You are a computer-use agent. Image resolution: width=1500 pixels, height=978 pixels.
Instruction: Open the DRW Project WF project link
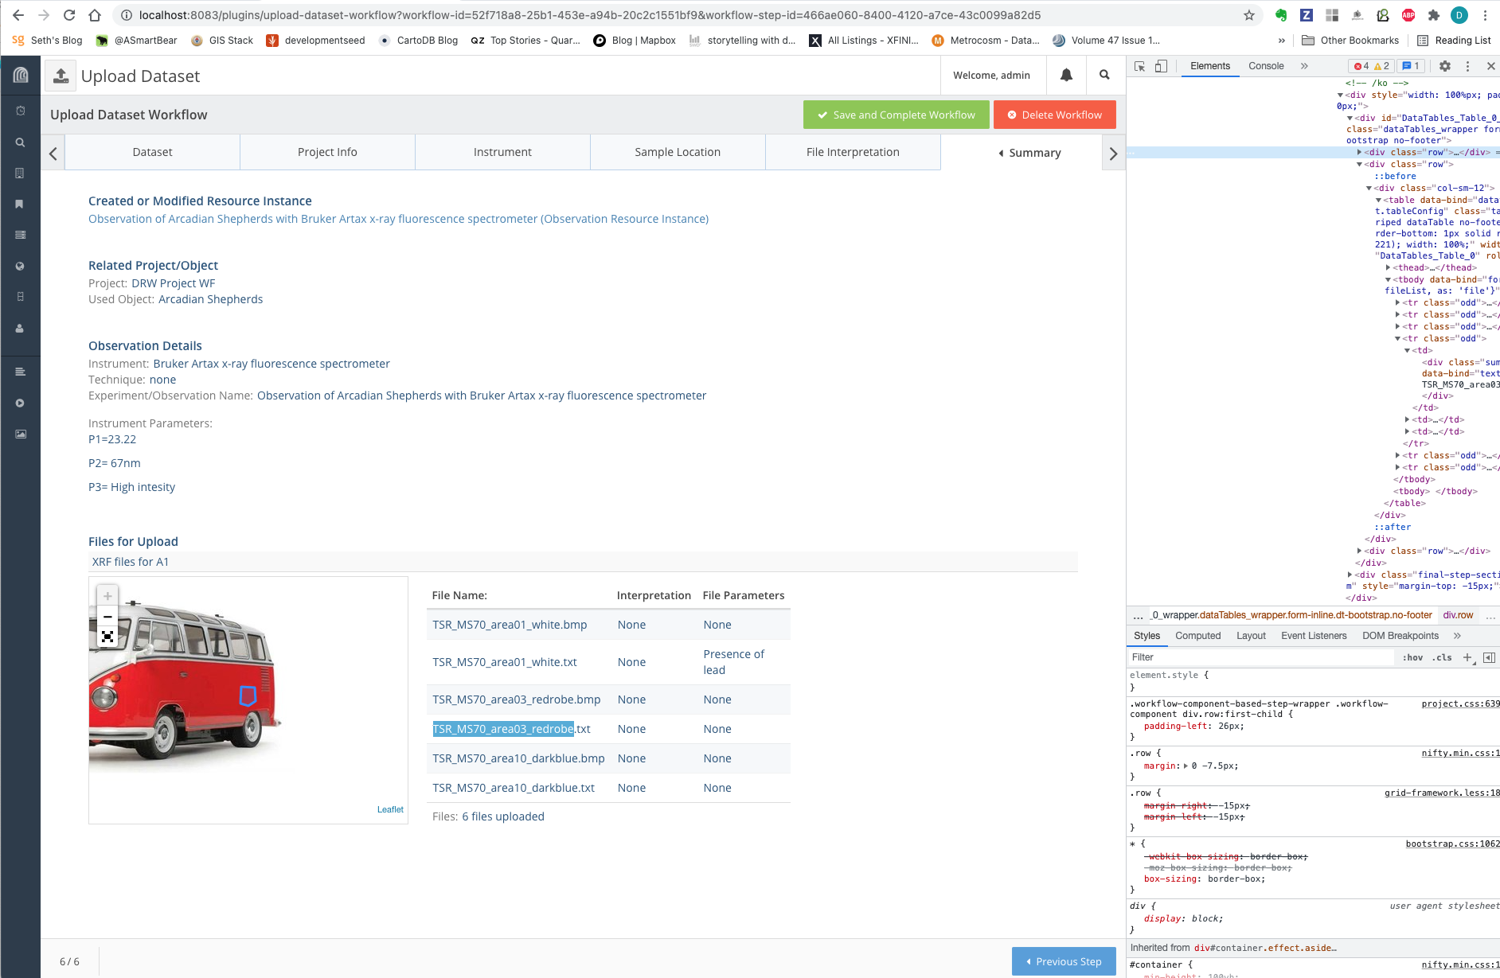pos(173,283)
